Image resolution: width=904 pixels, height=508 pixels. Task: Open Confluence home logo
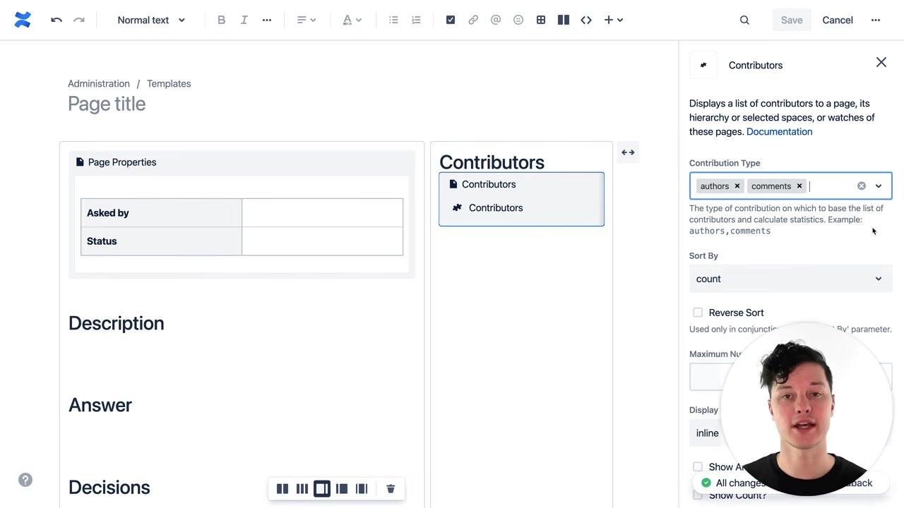coord(23,20)
